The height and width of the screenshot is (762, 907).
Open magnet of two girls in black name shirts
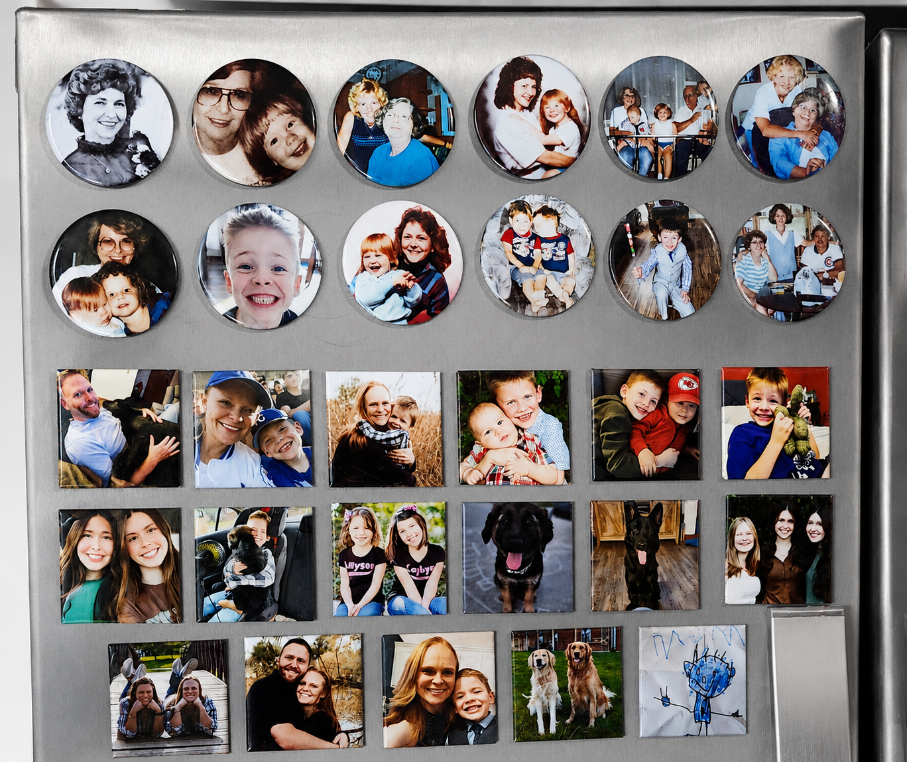click(389, 559)
